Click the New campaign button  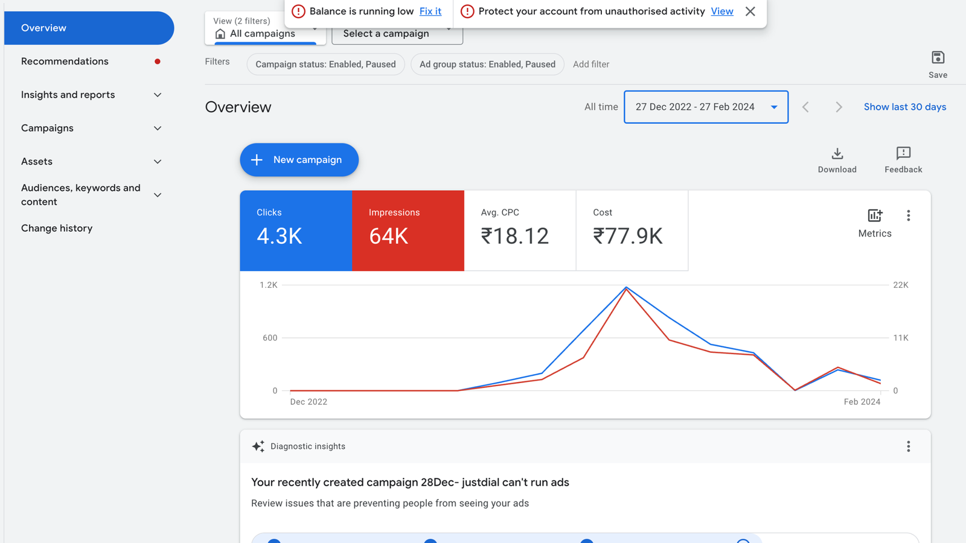299,160
